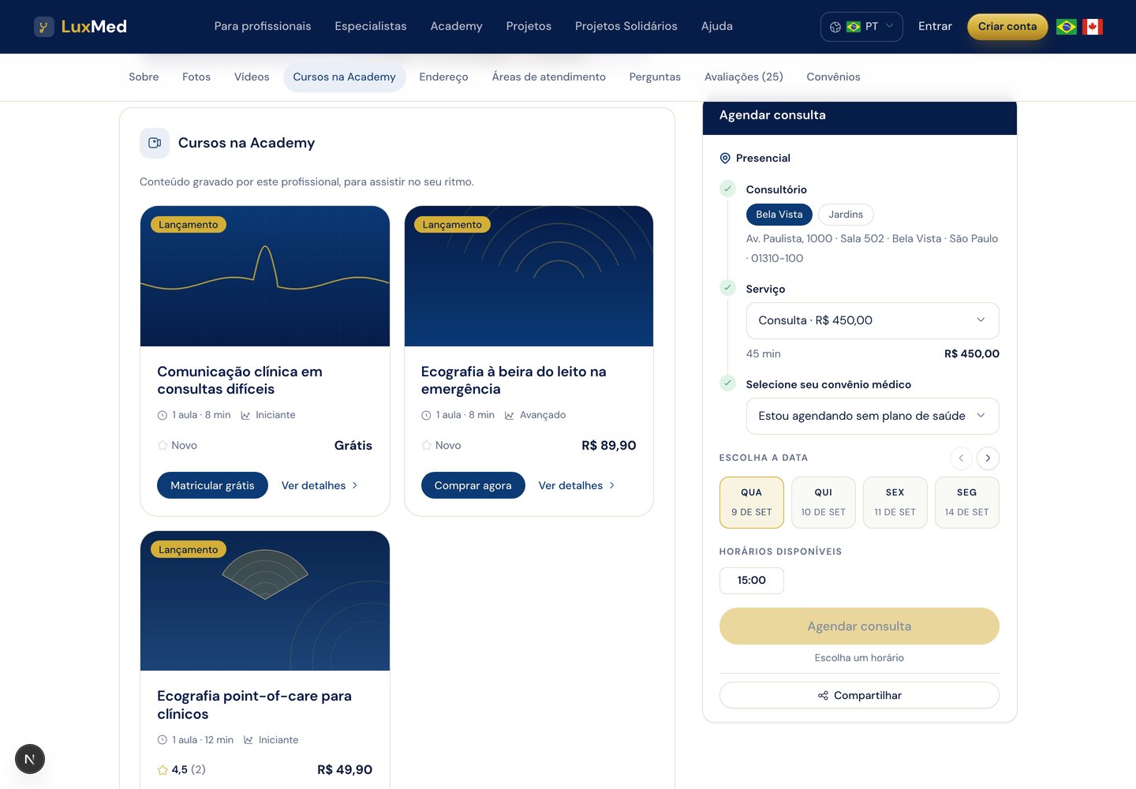
Task: Choose date QUA 9 de Set
Action: tap(752, 502)
